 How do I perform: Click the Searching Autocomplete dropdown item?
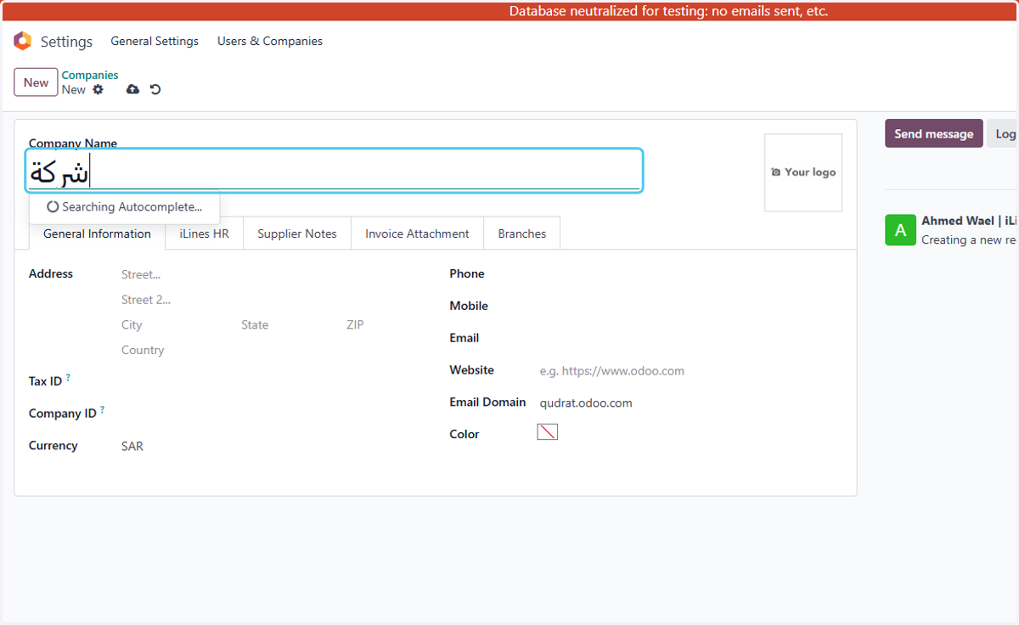125,207
